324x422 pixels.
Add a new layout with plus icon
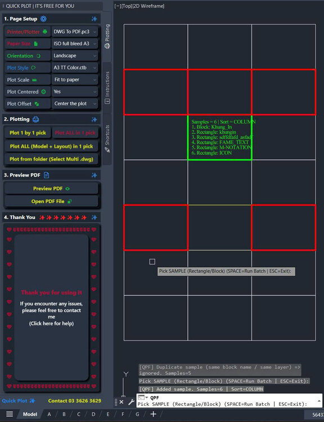point(153,414)
